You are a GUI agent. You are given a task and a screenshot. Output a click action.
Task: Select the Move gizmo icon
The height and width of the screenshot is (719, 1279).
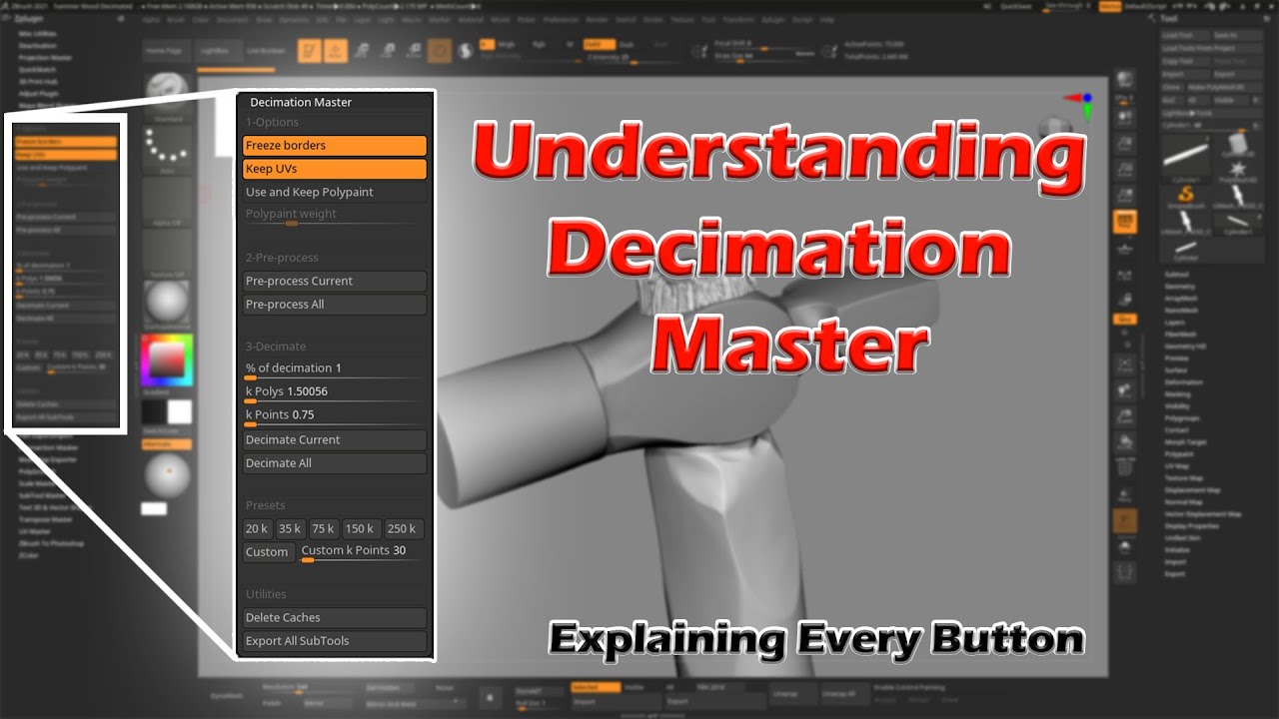362,50
